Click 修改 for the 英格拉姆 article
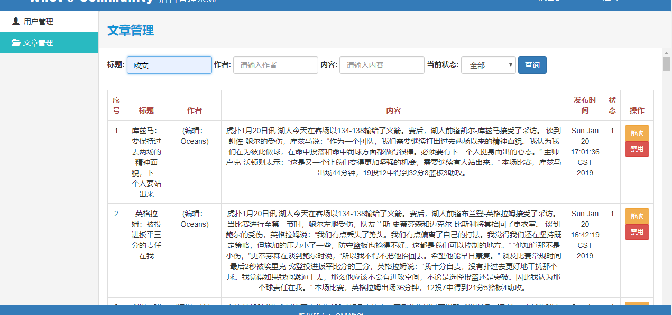672x315 pixels. (x=637, y=216)
